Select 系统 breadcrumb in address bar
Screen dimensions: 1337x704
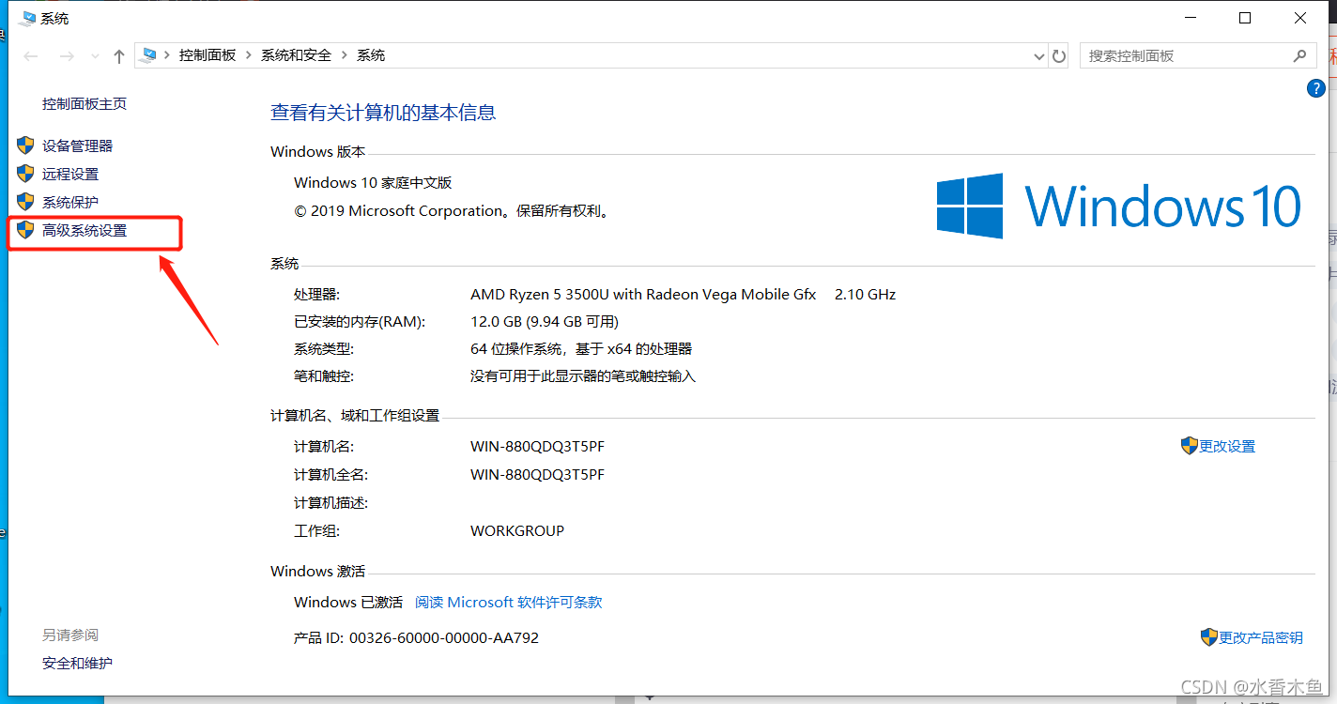tap(371, 55)
